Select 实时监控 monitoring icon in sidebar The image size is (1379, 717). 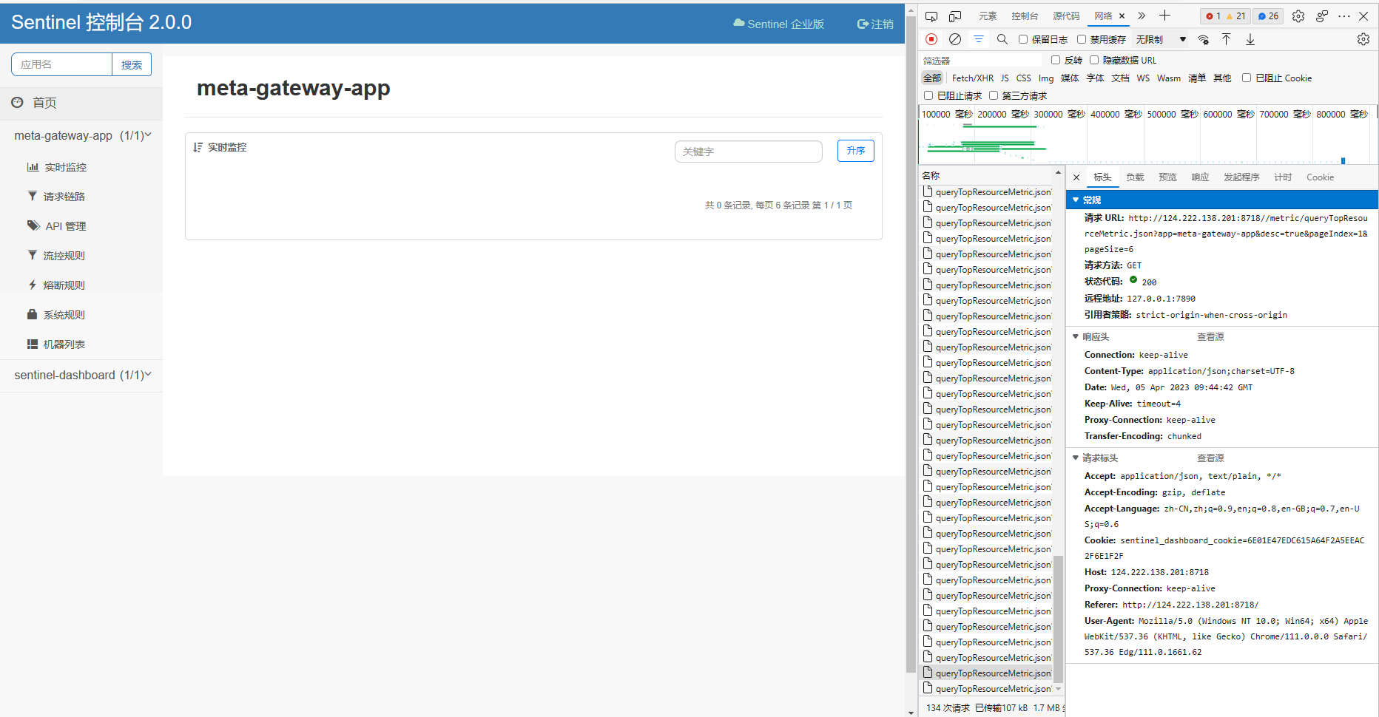click(x=33, y=166)
